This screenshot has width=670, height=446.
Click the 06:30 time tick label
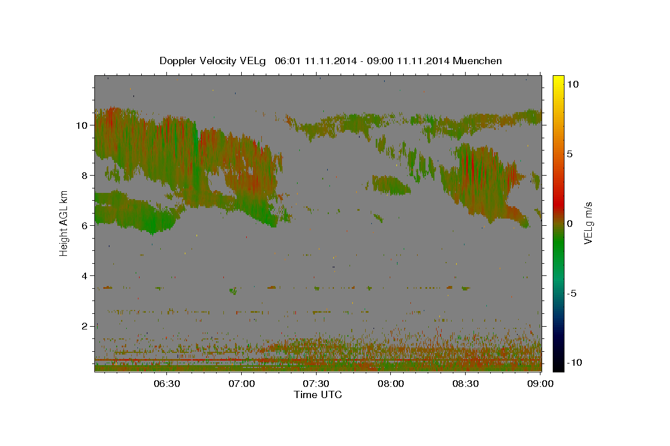click(x=166, y=384)
